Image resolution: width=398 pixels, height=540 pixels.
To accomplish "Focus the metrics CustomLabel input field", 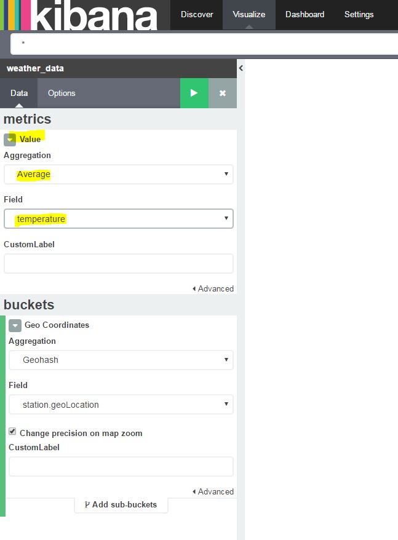I will (x=119, y=264).
